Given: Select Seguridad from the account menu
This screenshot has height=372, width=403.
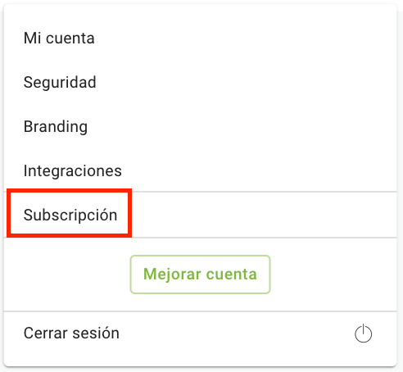Looking at the screenshot, I should point(200,82).
